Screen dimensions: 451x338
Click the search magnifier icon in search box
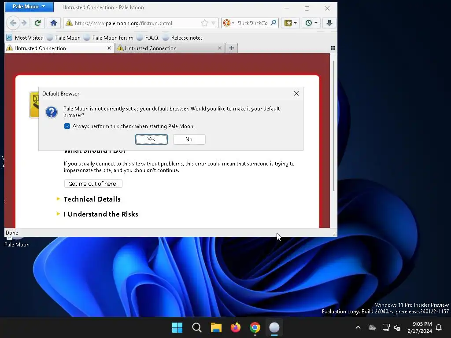tap(274, 23)
